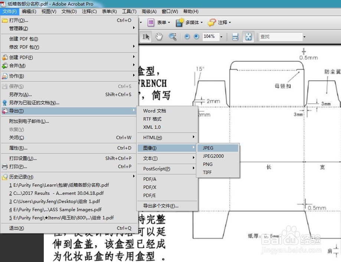Open recent file Desktop\组合 1.pdf
Image resolution: width=341 pixels, height=262 pixels.
coord(70,202)
